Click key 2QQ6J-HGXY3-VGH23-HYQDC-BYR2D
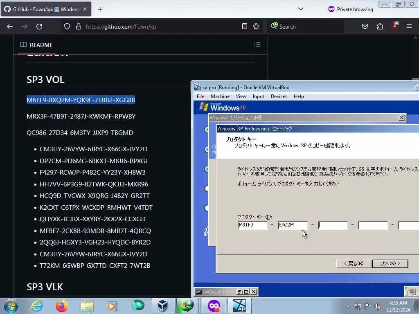This screenshot has height=314, width=419. pyautogui.click(x=95, y=242)
